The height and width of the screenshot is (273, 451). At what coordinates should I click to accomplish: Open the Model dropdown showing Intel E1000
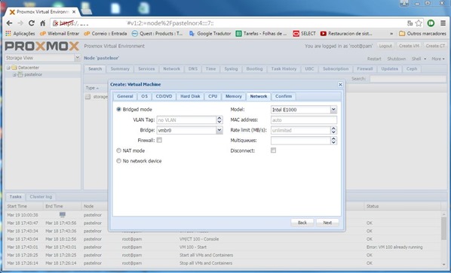pyautogui.click(x=333, y=110)
